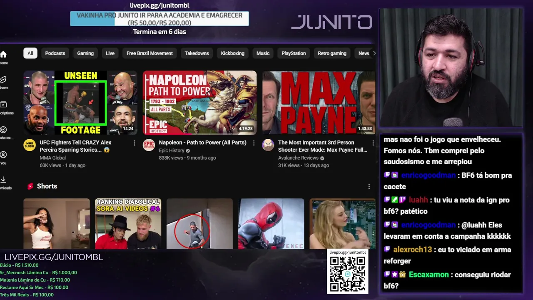Click the Epic History channel avatar

(x=149, y=145)
